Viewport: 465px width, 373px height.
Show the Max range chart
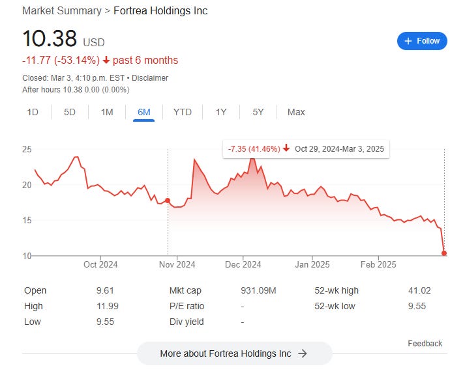pos(296,112)
